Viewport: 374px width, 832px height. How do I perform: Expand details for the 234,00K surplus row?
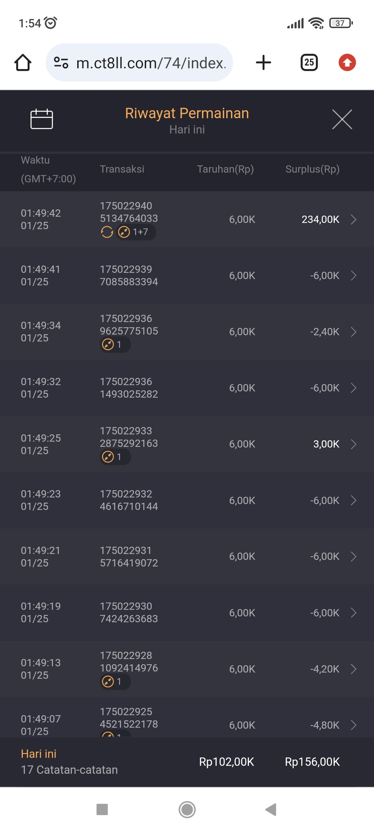353,219
